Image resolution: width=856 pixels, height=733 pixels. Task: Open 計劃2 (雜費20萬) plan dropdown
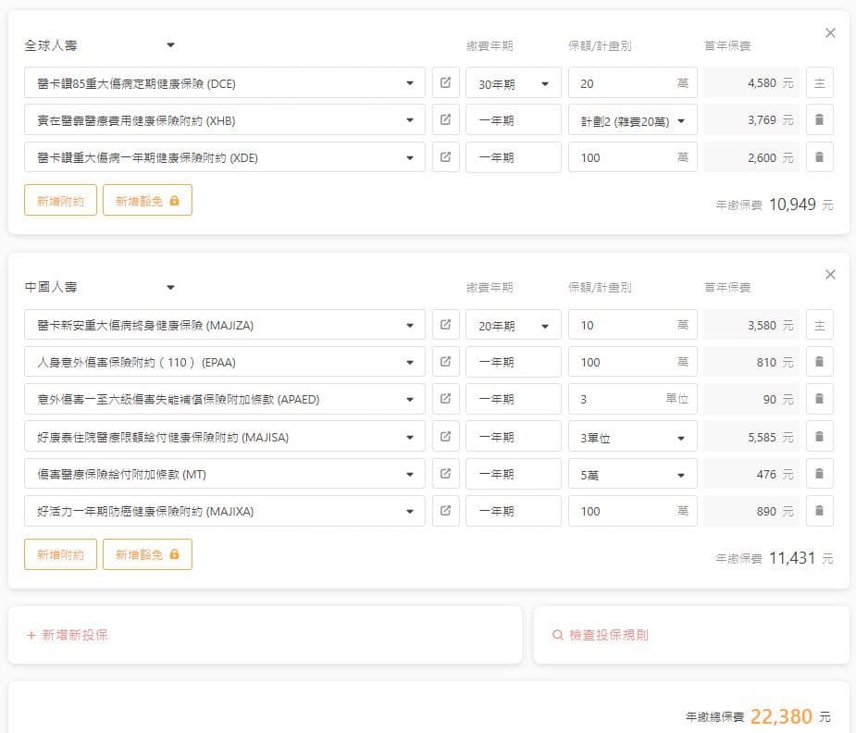[632, 120]
